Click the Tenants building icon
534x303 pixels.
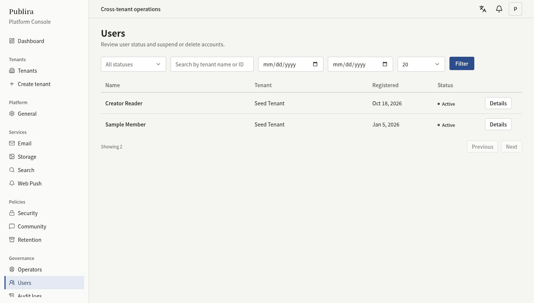tap(12, 70)
